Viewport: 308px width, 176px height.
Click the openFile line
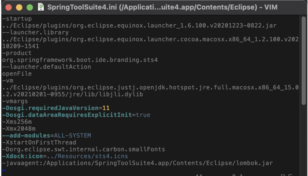click(17, 74)
